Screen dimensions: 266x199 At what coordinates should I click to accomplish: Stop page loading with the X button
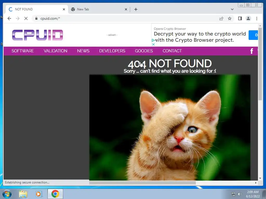coord(26,18)
